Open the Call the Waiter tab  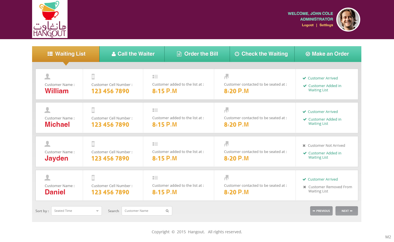click(x=132, y=54)
